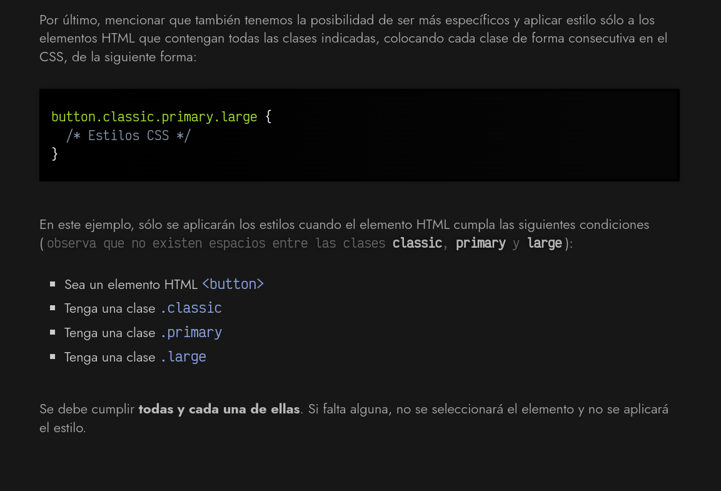The width and height of the screenshot is (721, 491).
Task: Click the .primary class name in the list
Action: click(191, 333)
